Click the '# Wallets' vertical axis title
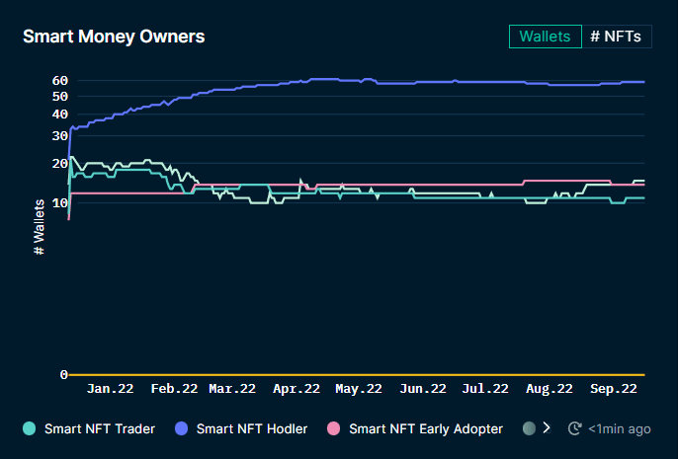 tap(39, 227)
